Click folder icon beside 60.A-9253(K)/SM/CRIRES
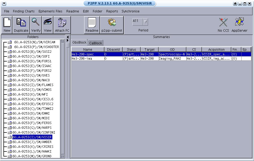This screenshot has height=161, width=254. click(x=10, y=147)
